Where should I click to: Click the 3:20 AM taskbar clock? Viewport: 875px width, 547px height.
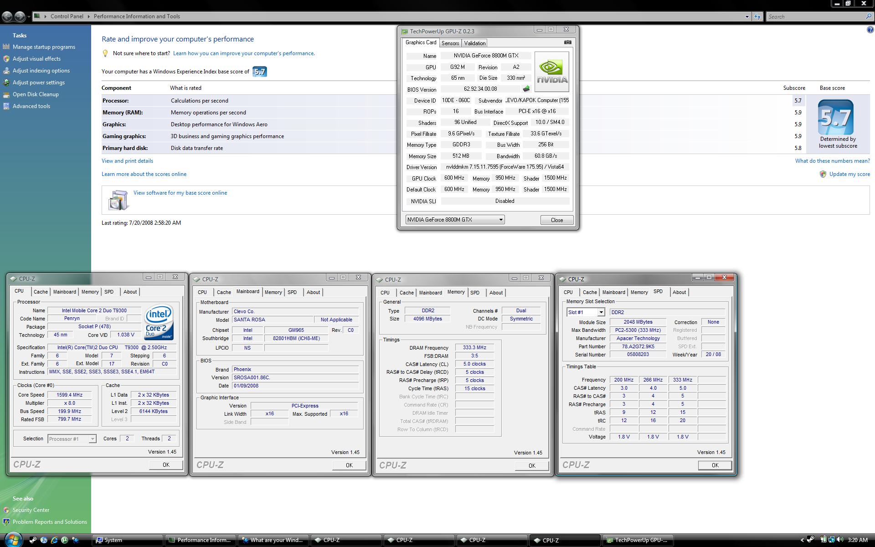click(857, 540)
